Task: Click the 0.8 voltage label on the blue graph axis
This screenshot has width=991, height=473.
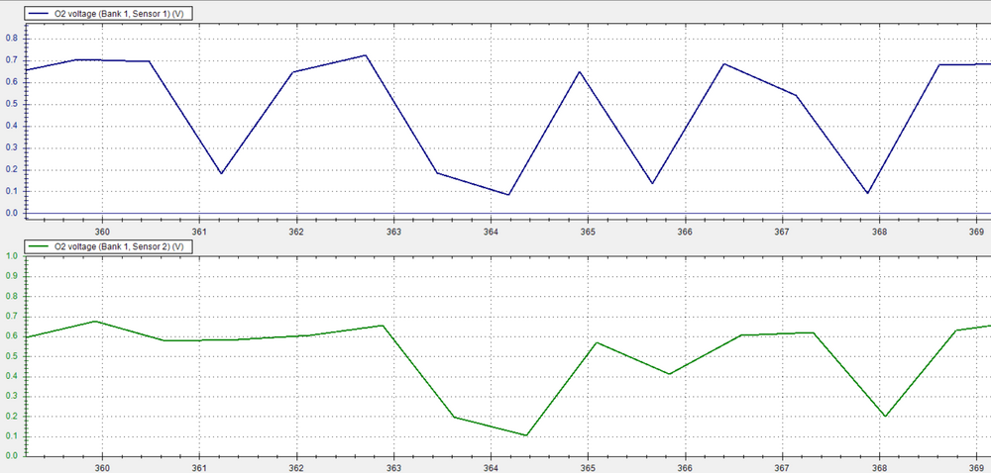Action: coord(11,39)
